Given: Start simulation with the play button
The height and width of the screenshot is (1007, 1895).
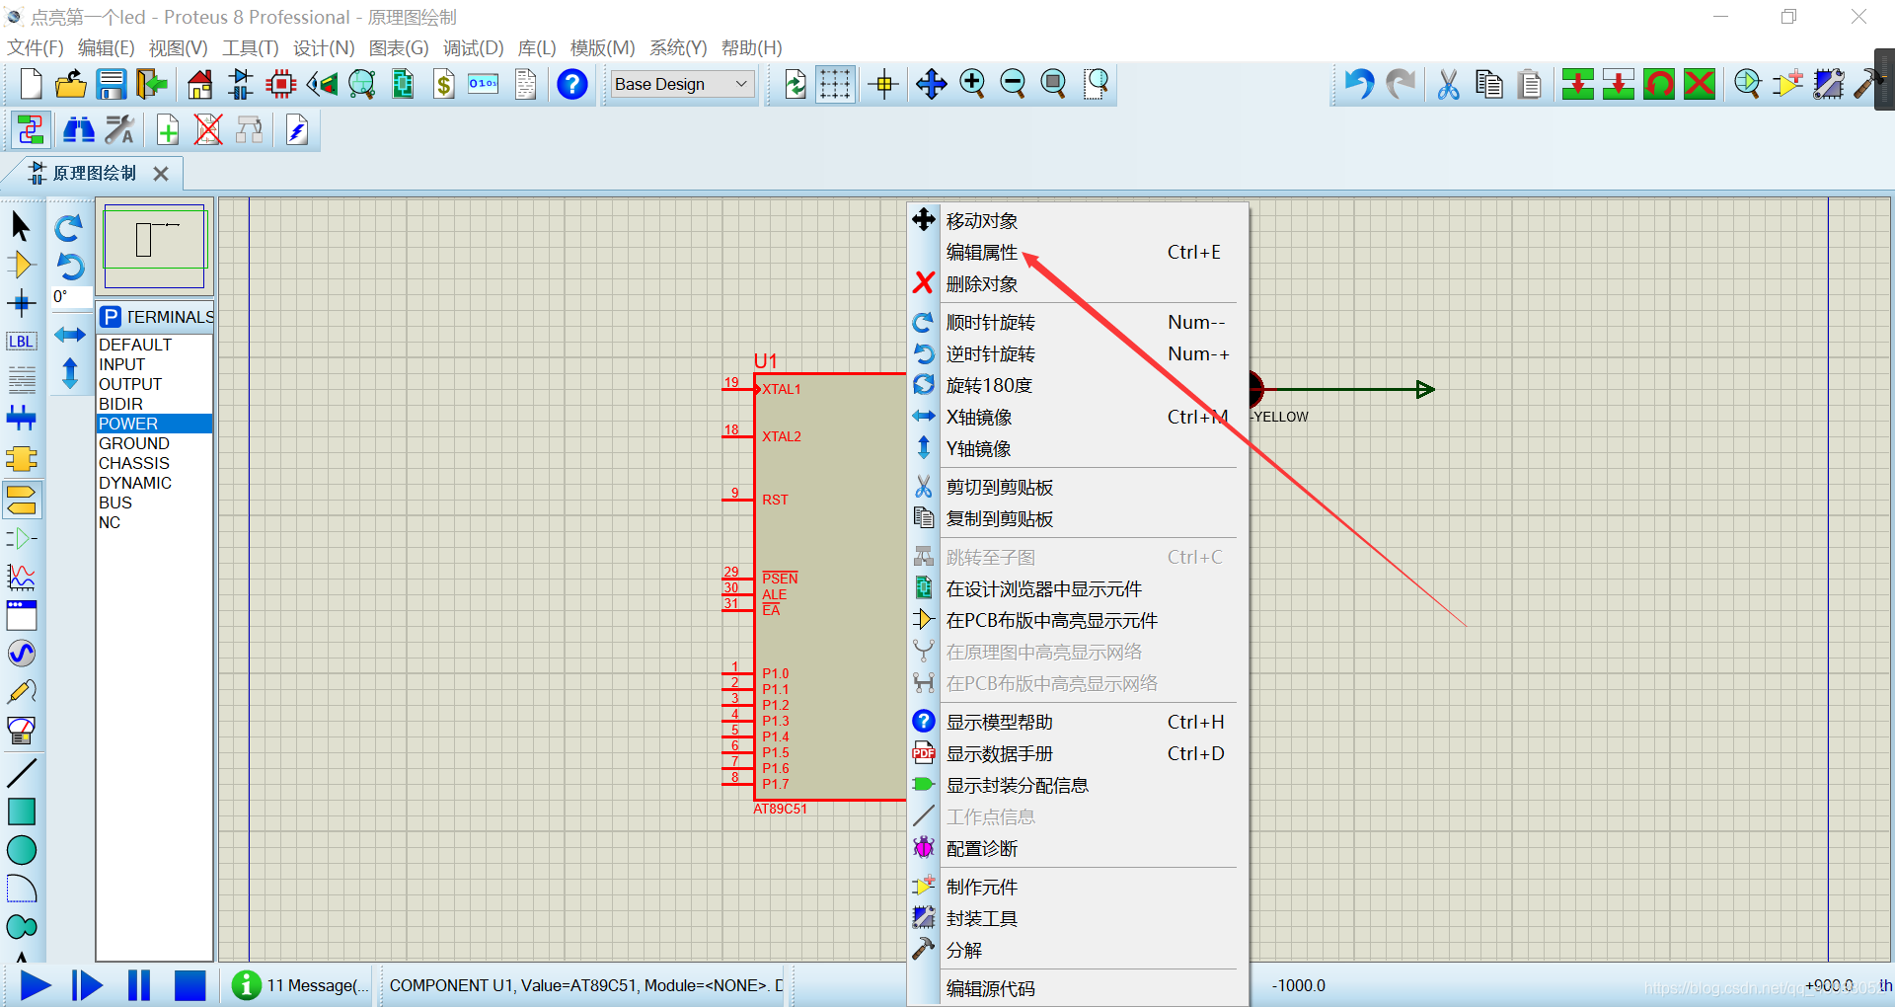Looking at the screenshot, I should [x=36, y=985].
